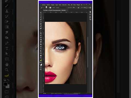Swap foreground and background colors
The height and width of the screenshot is (98, 131).
tap(41, 62)
